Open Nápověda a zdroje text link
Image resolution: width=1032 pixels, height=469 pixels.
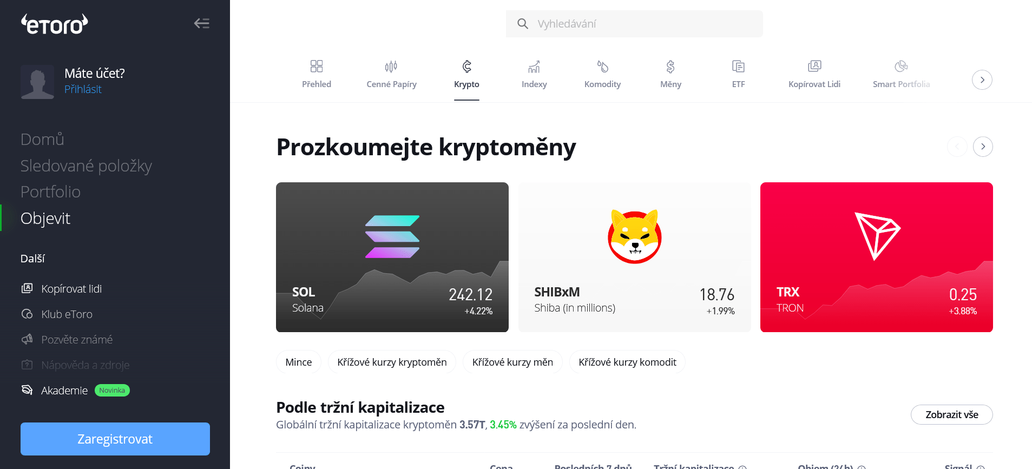pyautogui.click(x=86, y=365)
